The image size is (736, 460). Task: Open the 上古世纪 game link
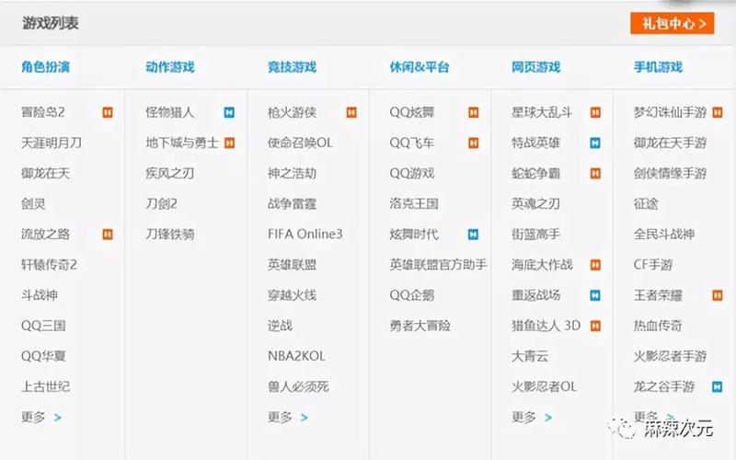45,386
